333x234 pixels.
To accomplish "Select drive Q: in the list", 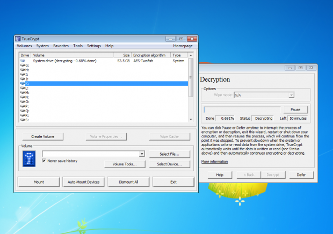I will tap(24, 111).
